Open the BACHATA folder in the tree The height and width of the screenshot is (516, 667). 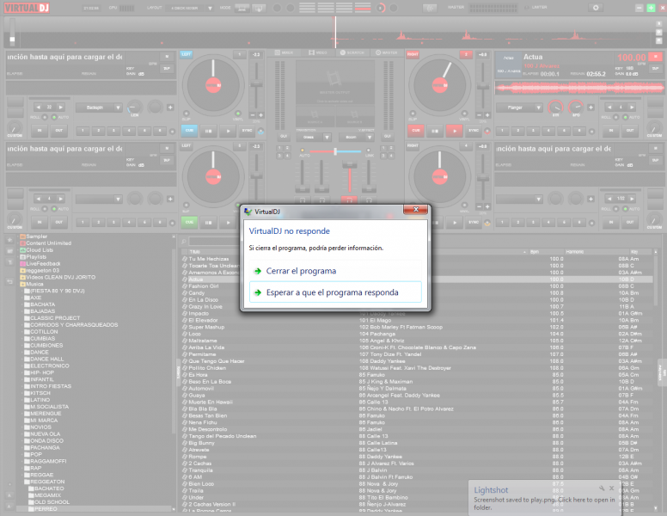tap(42, 304)
